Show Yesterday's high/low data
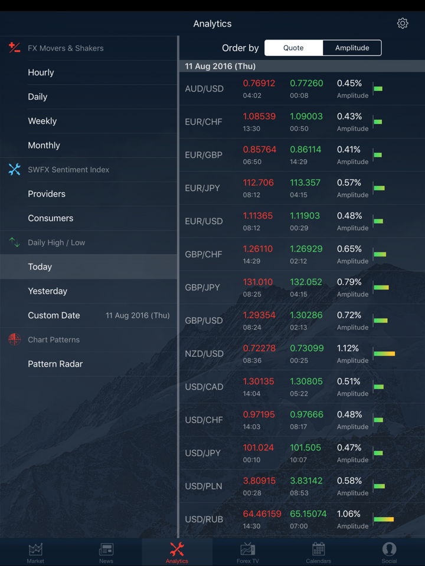The image size is (425, 566). click(x=48, y=291)
